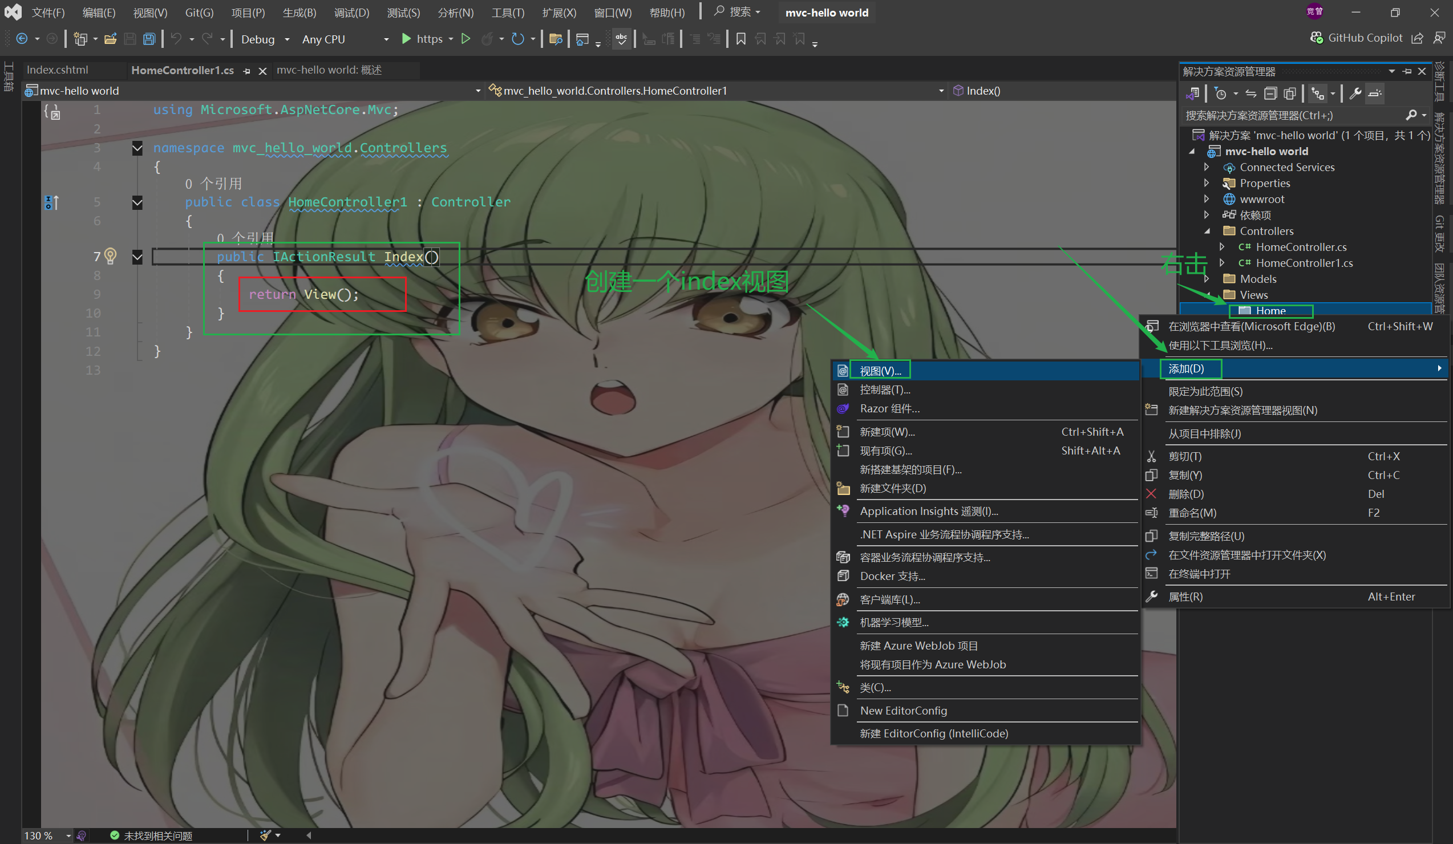This screenshot has height=844, width=1453.
Task: Expand the Connected Services node
Action: (x=1206, y=167)
